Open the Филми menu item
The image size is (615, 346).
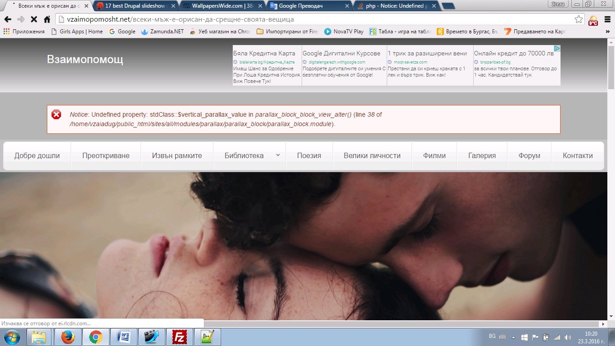click(x=434, y=155)
